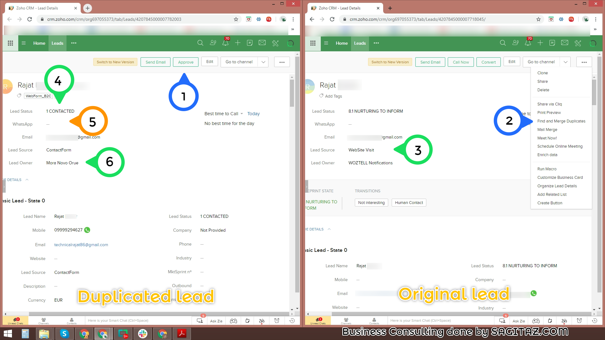Click the Human Contact transition button
This screenshot has width=605, height=340.
[x=409, y=203]
